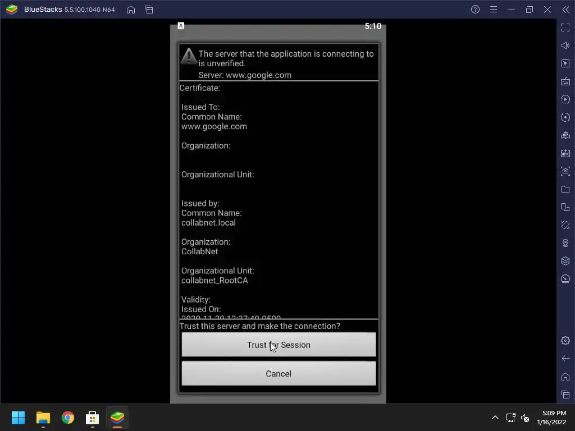The height and width of the screenshot is (431, 575).
Task: Open the keyboard game controls icon
Action: (565, 81)
